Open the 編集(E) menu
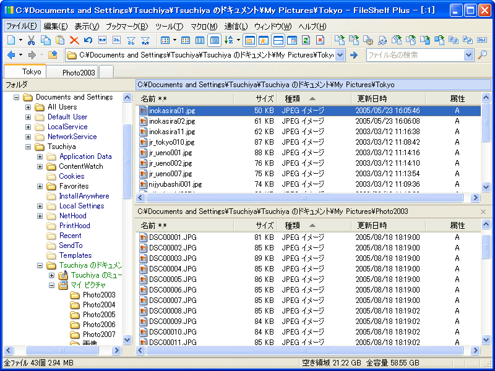495x371 pixels. pos(56,26)
